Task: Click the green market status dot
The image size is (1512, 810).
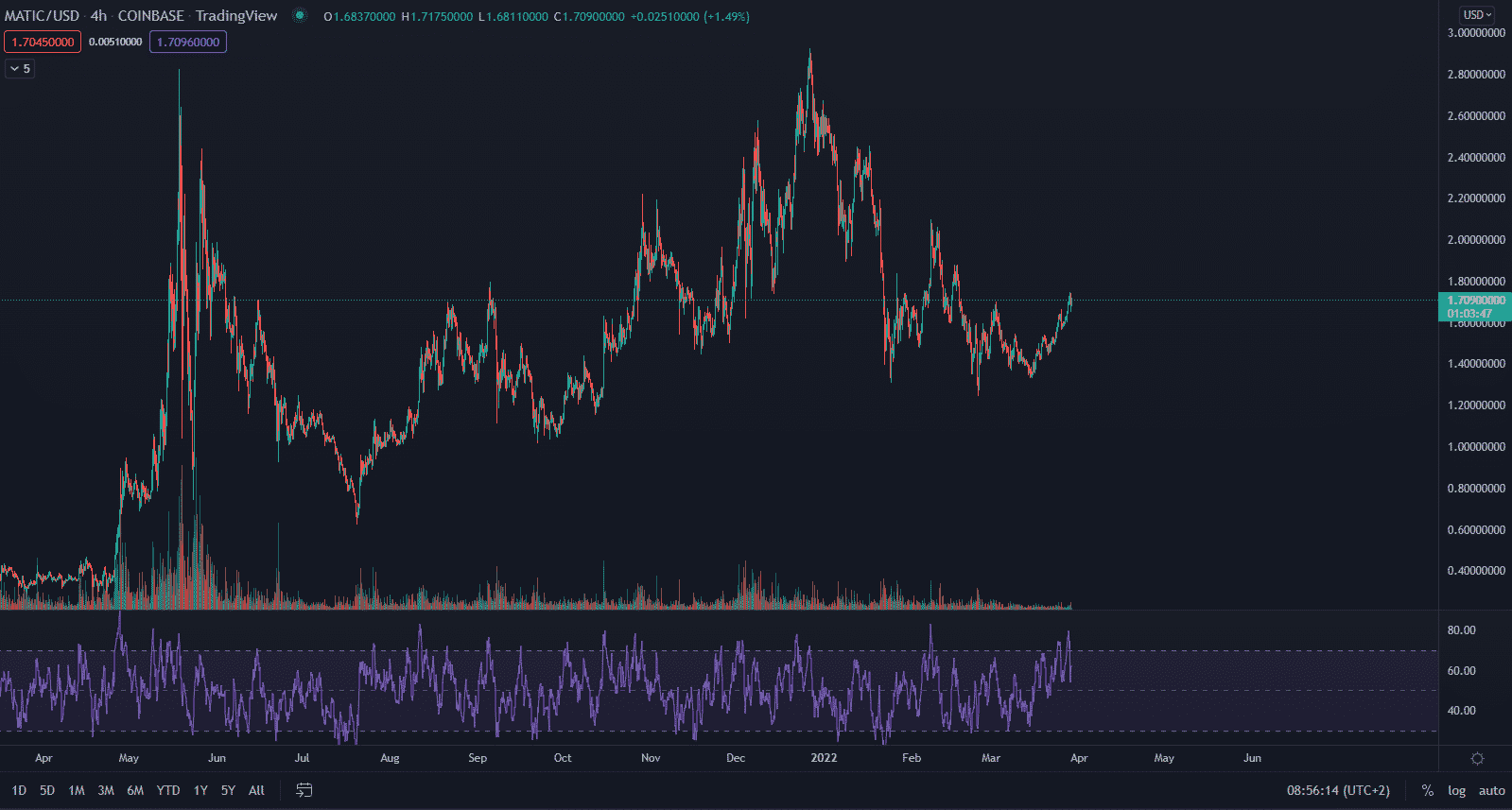Action: 300,15
